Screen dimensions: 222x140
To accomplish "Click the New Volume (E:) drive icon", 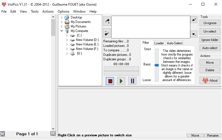I will 72,45.
